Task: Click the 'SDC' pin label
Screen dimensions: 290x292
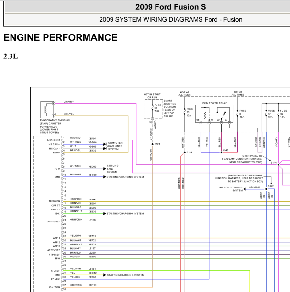Action: click(57, 213)
